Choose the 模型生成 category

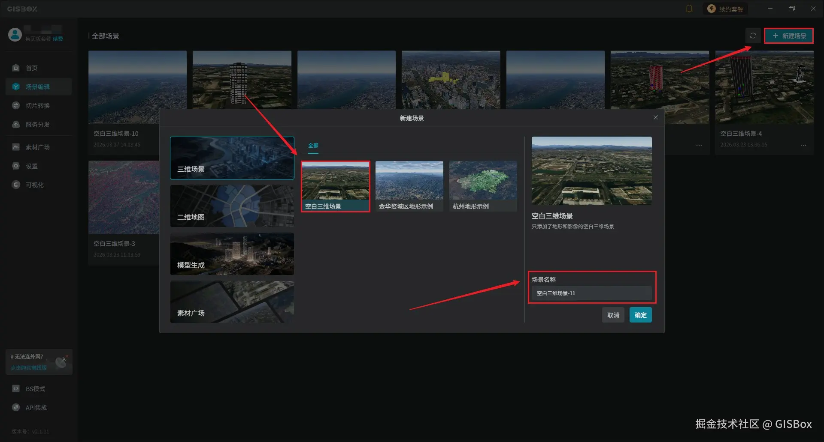pos(232,254)
